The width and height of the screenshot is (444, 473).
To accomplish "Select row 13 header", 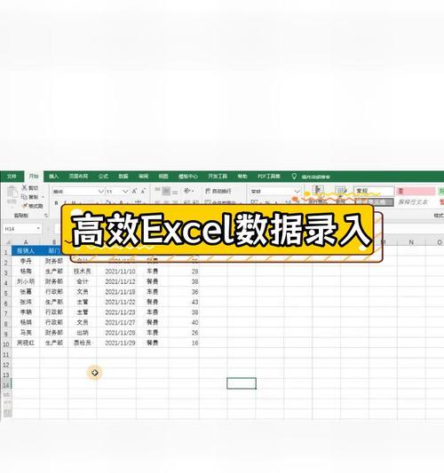I will pos(5,375).
